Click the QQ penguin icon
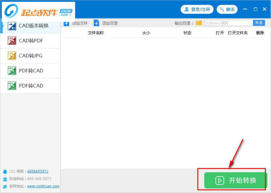 [5, 172]
